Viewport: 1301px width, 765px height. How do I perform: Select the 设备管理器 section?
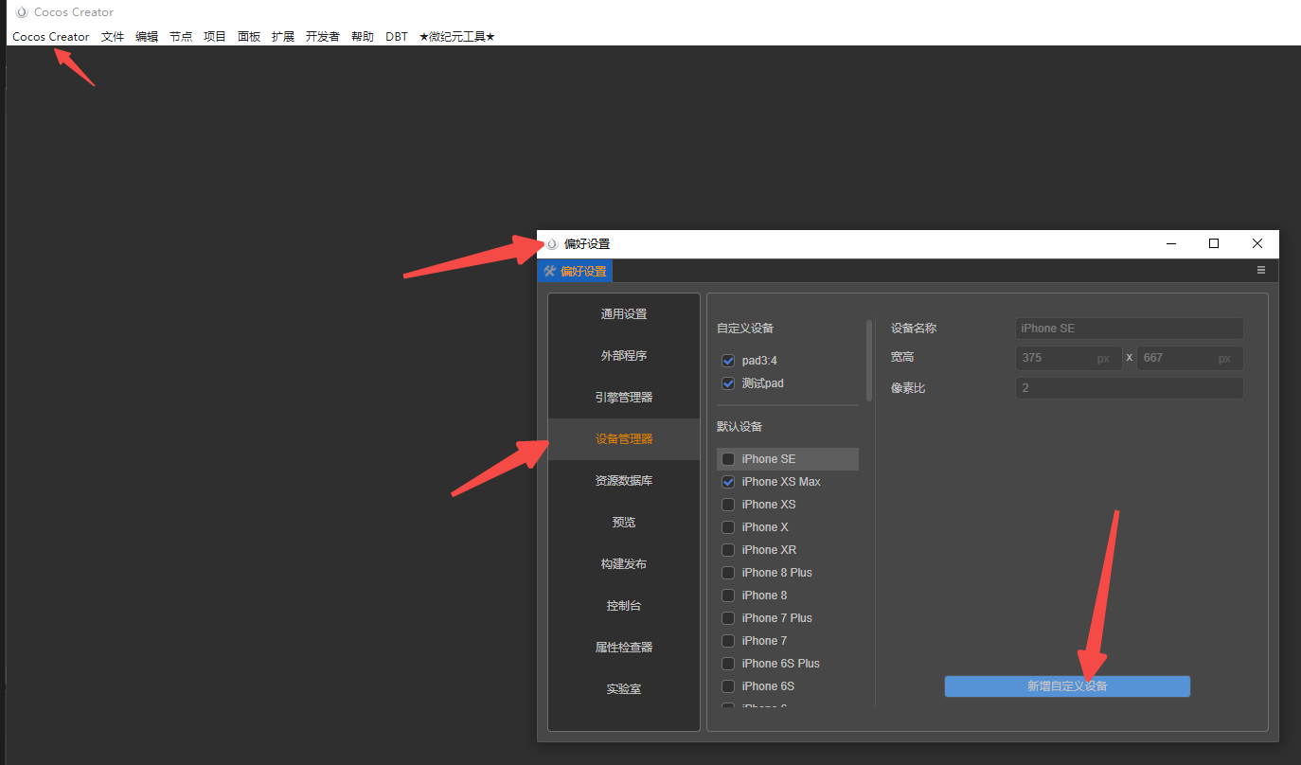coord(624,439)
